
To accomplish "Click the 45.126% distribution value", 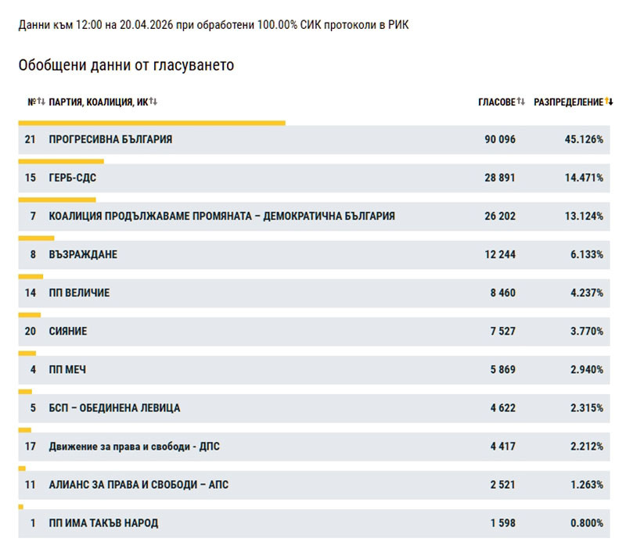I will pos(585,139).
